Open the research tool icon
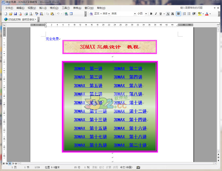 pyautogui.click(x=41, y=14)
